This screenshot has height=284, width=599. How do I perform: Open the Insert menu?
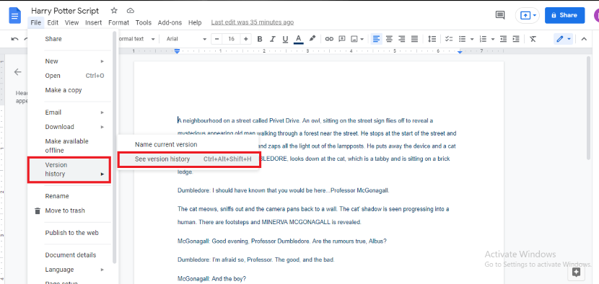pyautogui.click(x=94, y=22)
